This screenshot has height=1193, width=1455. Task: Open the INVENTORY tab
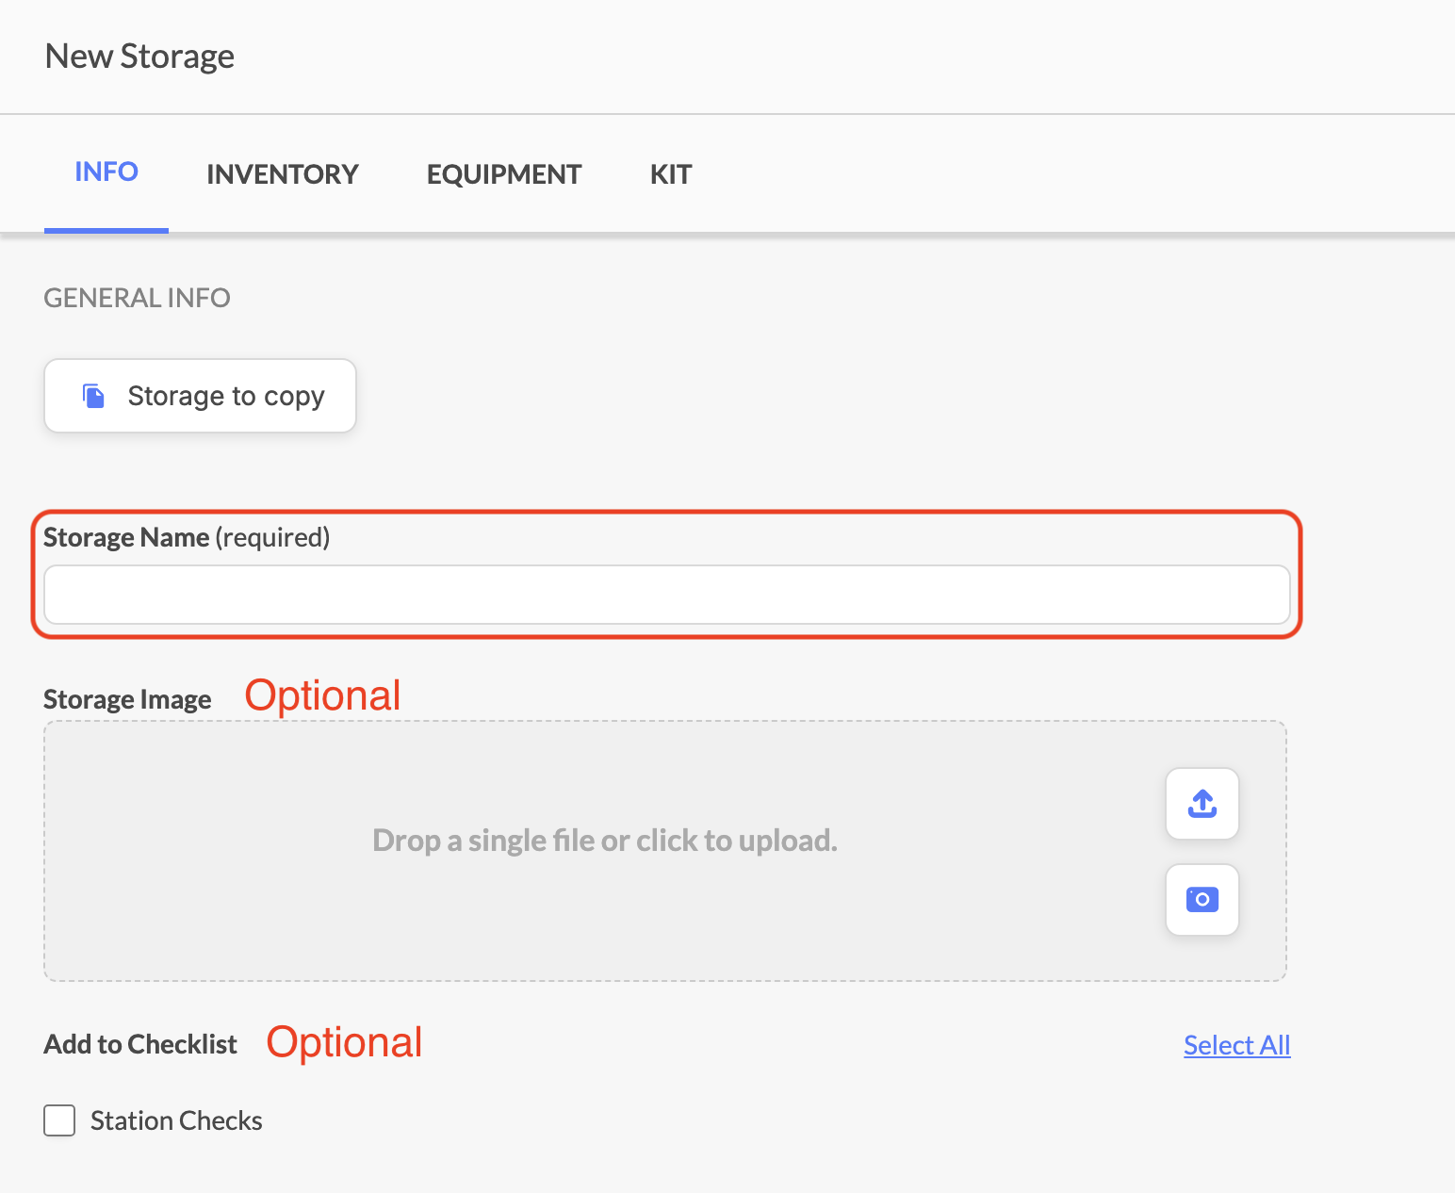283,174
